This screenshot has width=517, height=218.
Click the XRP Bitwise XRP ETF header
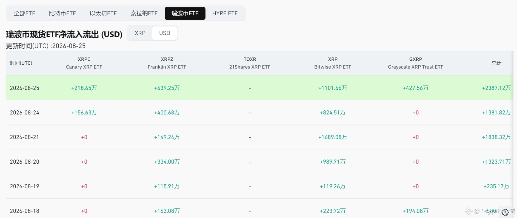click(333, 63)
